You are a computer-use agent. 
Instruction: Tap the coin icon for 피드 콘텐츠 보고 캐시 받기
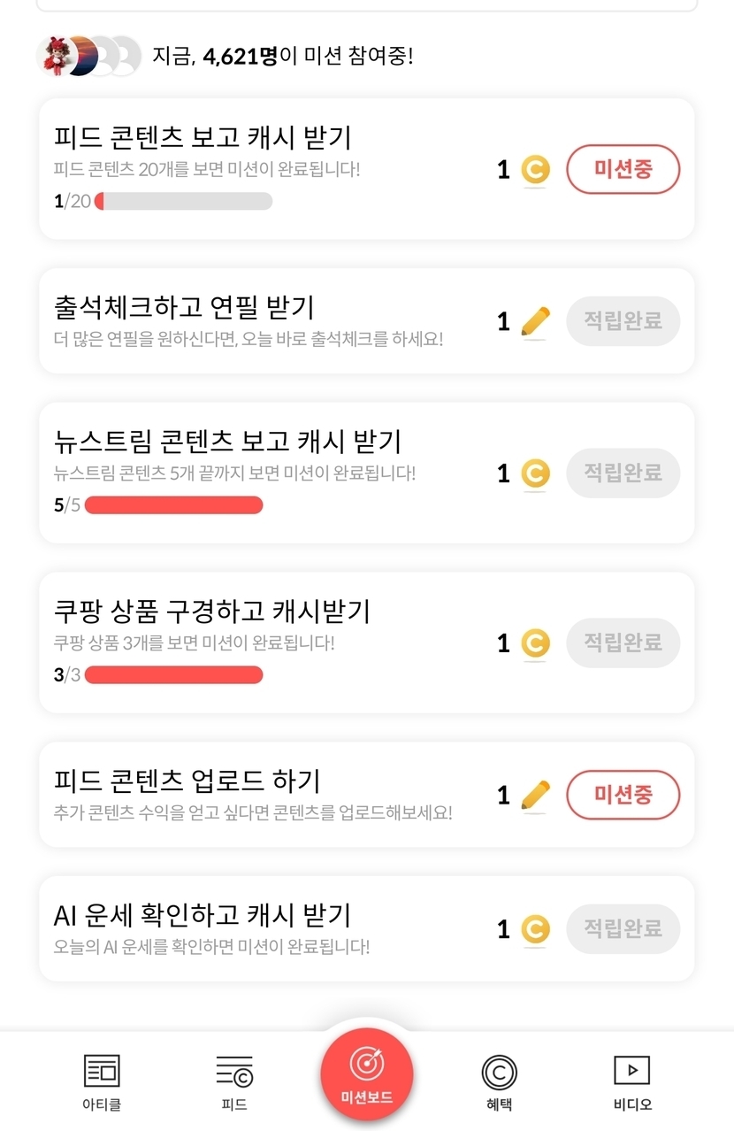click(x=535, y=170)
